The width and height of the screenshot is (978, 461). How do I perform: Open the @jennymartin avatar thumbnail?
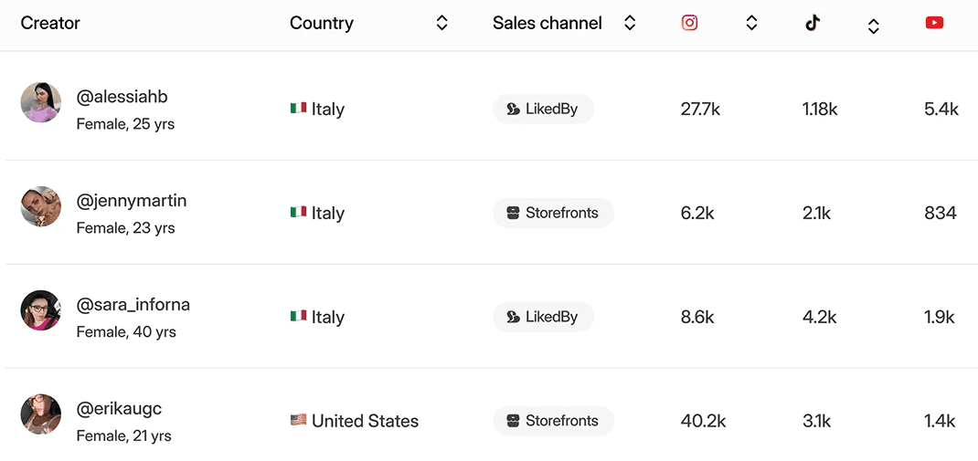pos(41,206)
